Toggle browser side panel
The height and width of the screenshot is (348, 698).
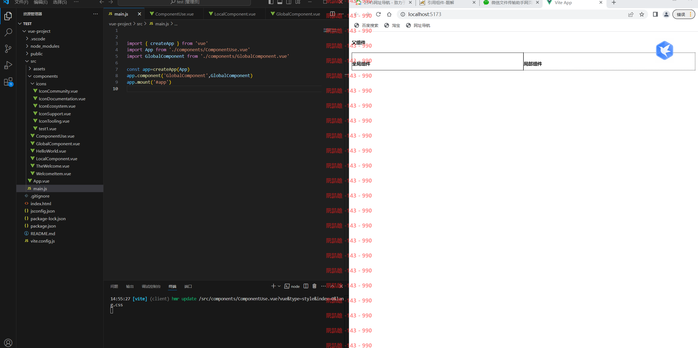(x=655, y=14)
